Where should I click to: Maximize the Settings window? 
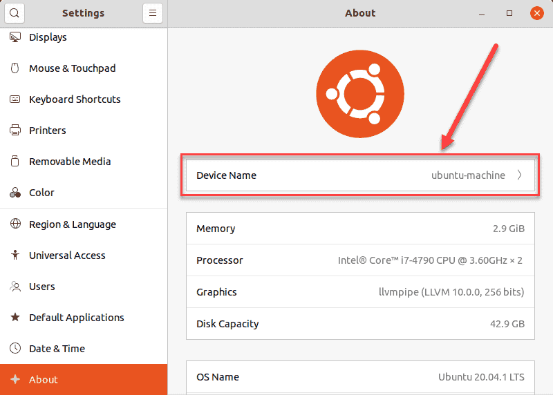click(509, 13)
